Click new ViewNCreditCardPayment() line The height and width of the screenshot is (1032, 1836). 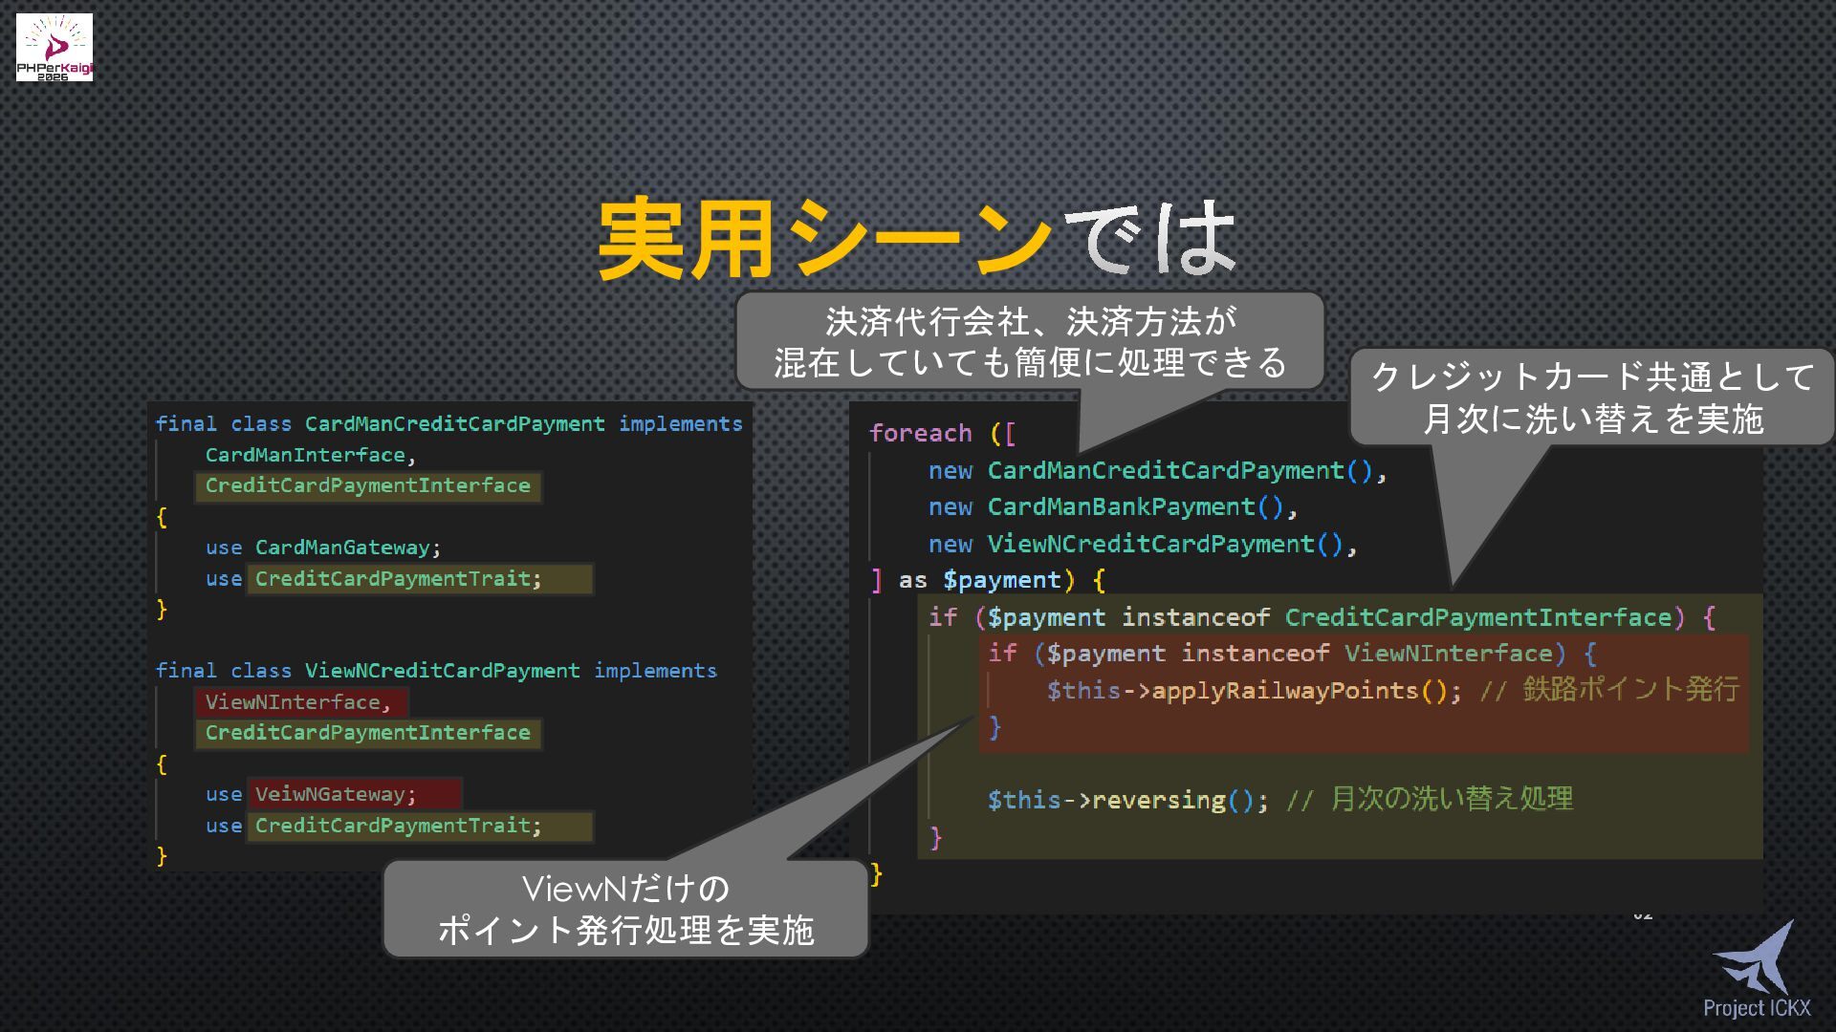click(x=1141, y=545)
